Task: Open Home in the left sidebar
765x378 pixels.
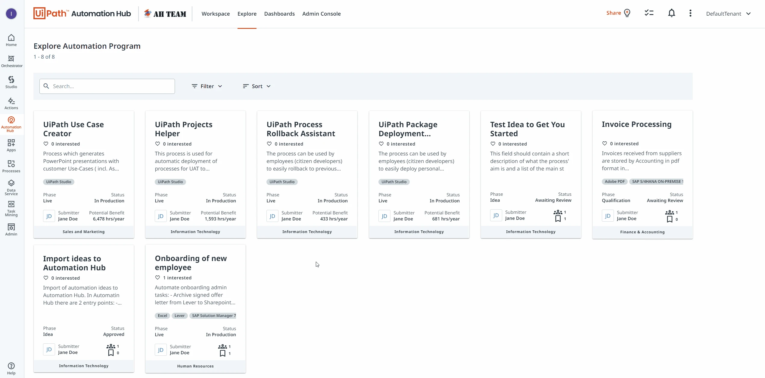Action: 11,40
